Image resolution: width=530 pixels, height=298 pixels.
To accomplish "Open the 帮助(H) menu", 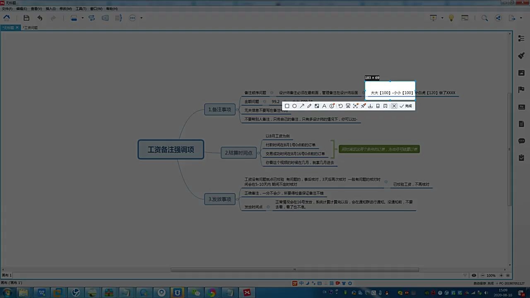I will (x=112, y=9).
